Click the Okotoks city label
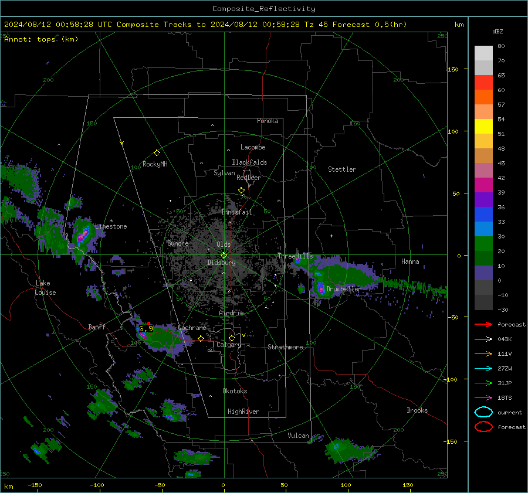The height and width of the screenshot is (493, 528). [235, 391]
